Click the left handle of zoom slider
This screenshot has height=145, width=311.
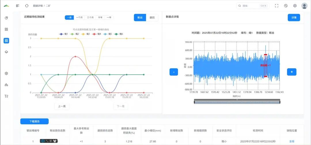(x=194, y=102)
